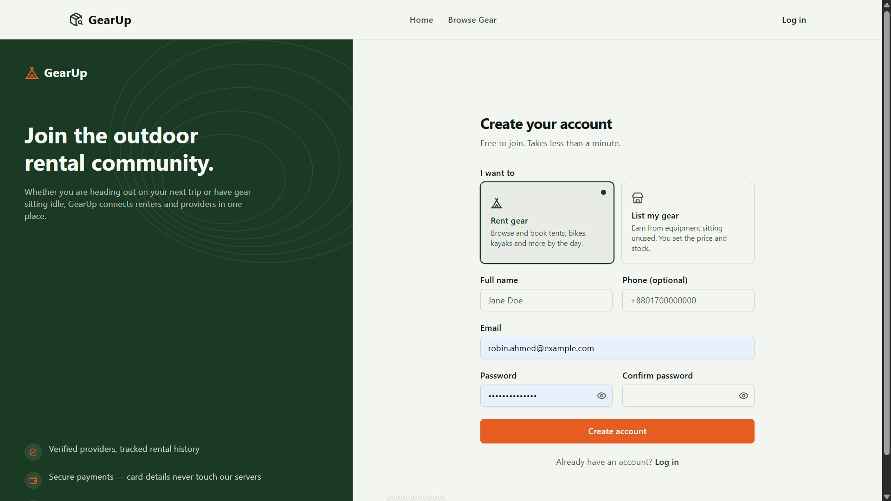
Task: Open Browse Gear in the navigation
Action: [x=472, y=20]
